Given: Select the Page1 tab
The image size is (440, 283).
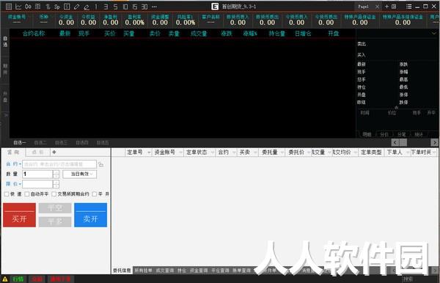Looking at the screenshot, I should [363, 7].
